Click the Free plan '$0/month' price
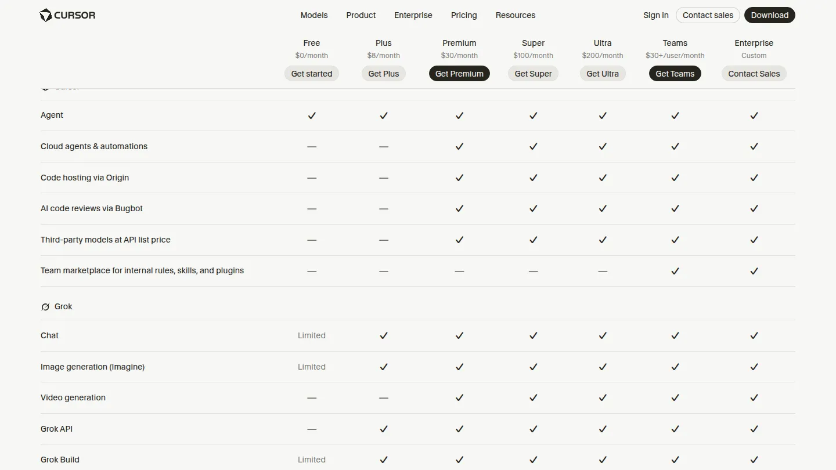Viewport: 836px width, 470px height. pos(312,56)
